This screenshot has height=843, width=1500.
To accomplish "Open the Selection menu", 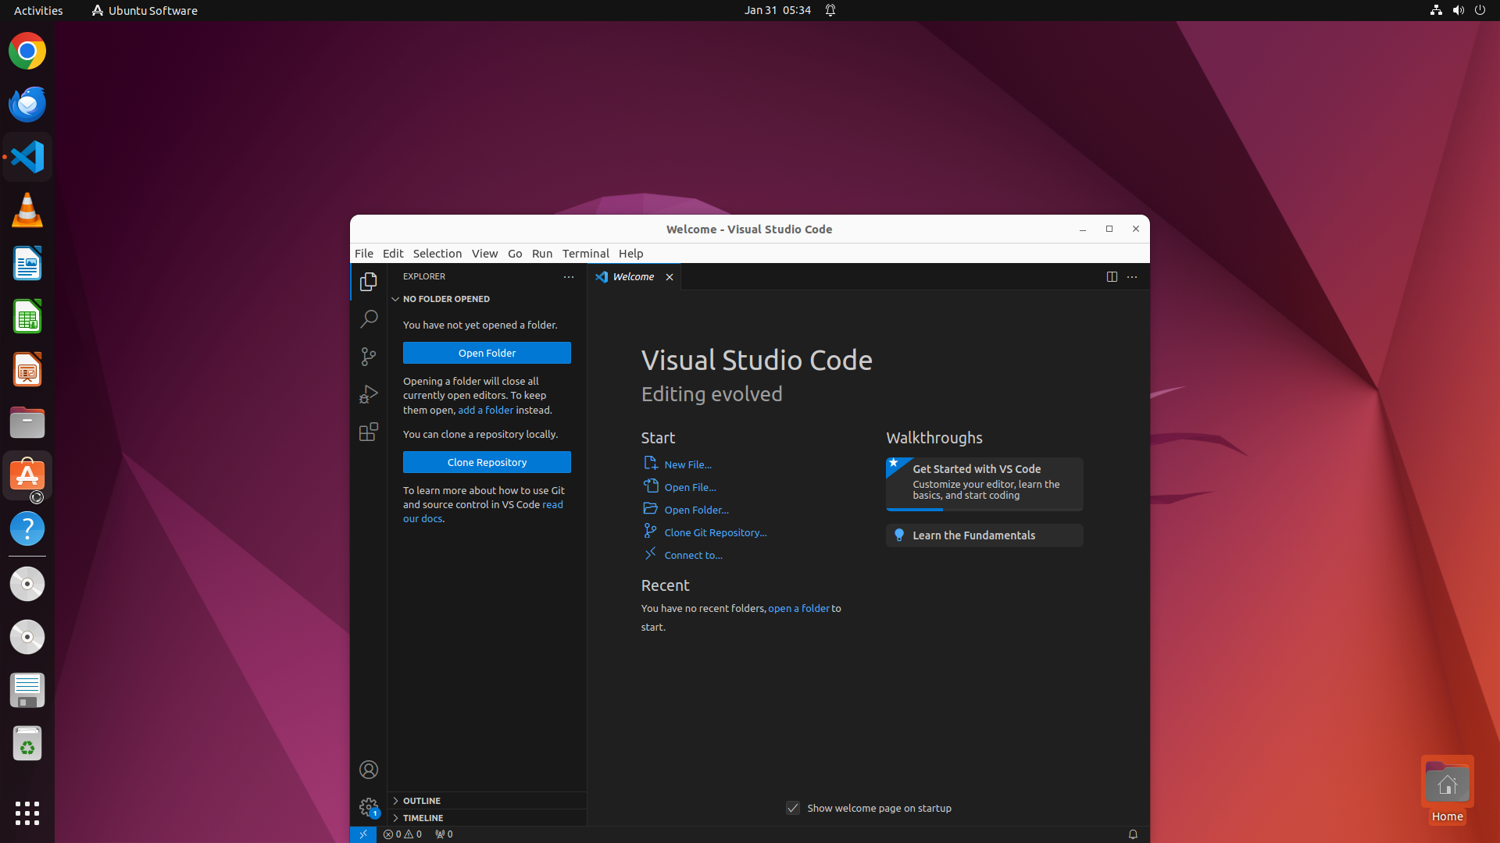I will point(437,254).
